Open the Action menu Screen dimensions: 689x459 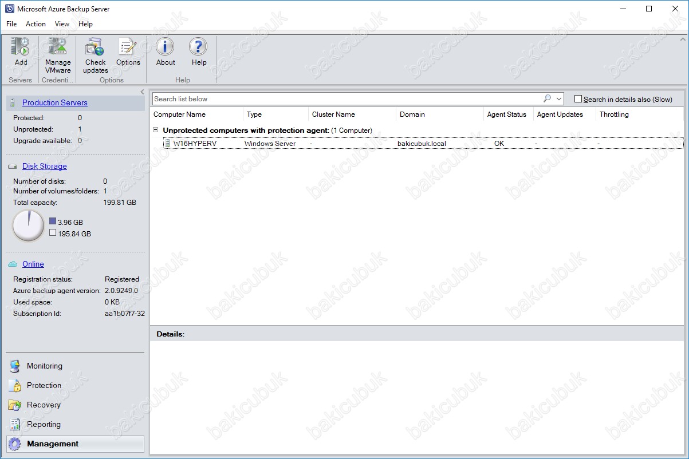[x=36, y=24]
